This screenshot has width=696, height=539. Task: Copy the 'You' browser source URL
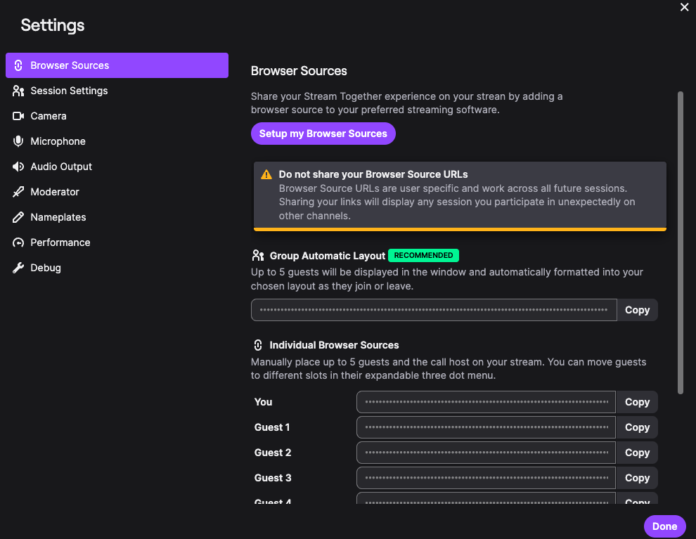pos(637,402)
